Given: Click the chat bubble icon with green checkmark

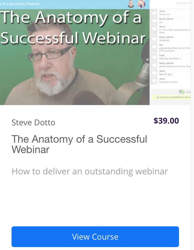Looking at the screenshot, I should click(x=182, y=92).
